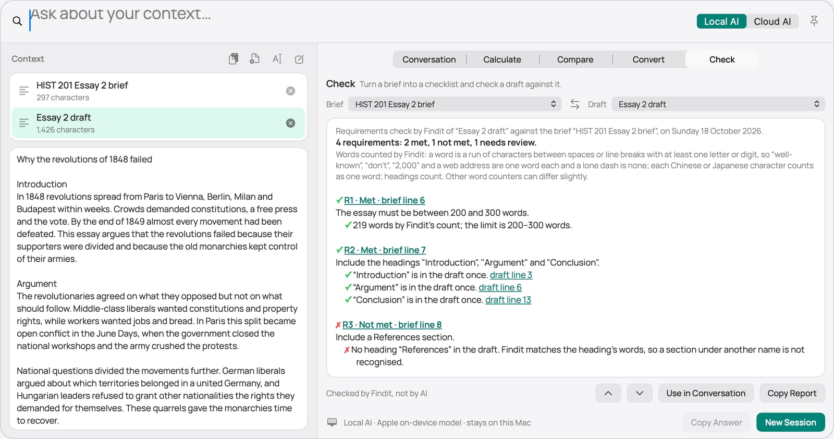This screenshot has height=439, width=834.
Task: Remove the Essay 2 draft context item
Action: point(291,123)
